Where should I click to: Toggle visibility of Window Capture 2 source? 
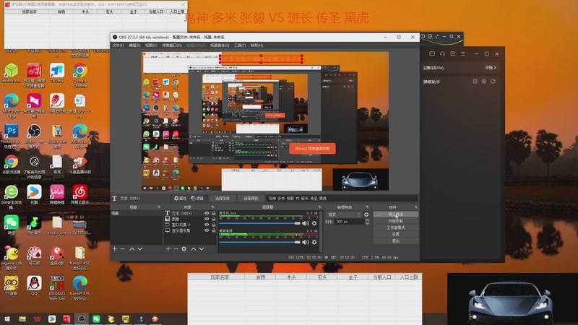207,225
